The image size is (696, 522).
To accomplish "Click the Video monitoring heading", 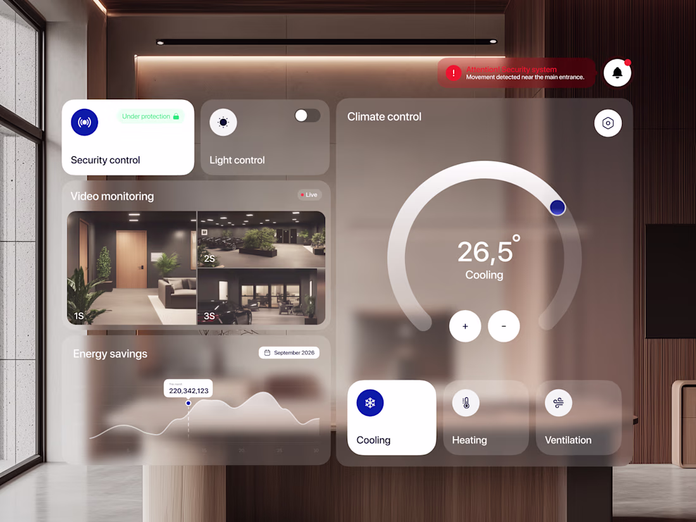I will pos(112,196).
